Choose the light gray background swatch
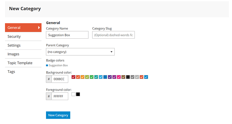 (x=137, y=77)
